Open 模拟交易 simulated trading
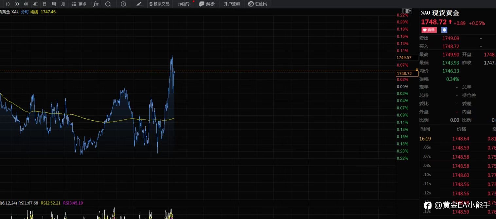The height and width of the screenshot is (219, 496). (159, 4)
